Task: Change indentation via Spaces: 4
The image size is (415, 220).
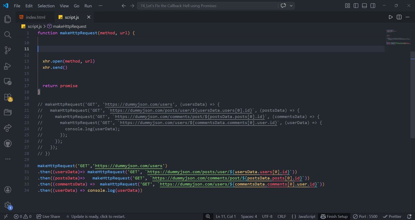Action: click(249, 217)
